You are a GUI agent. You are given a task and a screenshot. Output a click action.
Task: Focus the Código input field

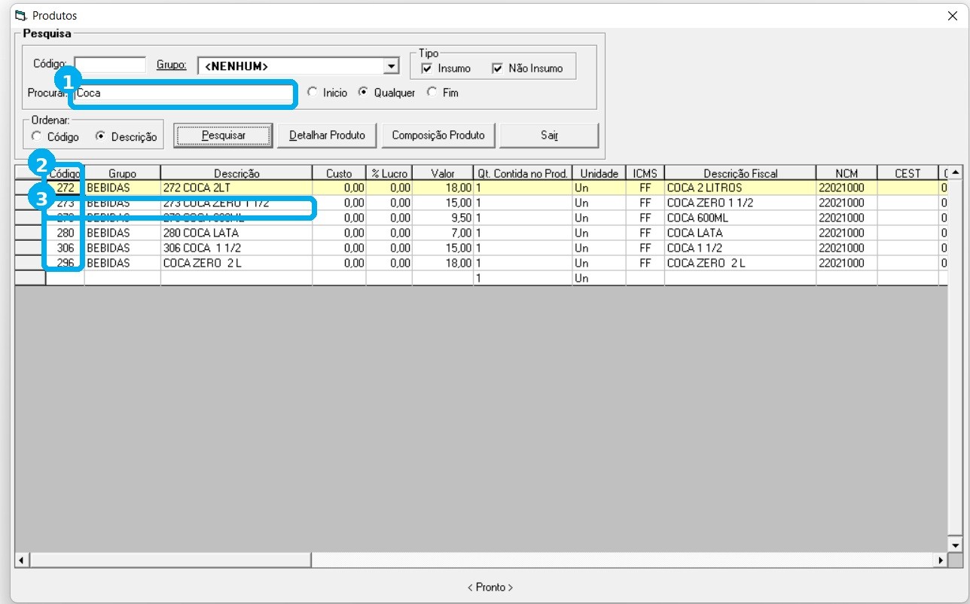click(110, 65)
